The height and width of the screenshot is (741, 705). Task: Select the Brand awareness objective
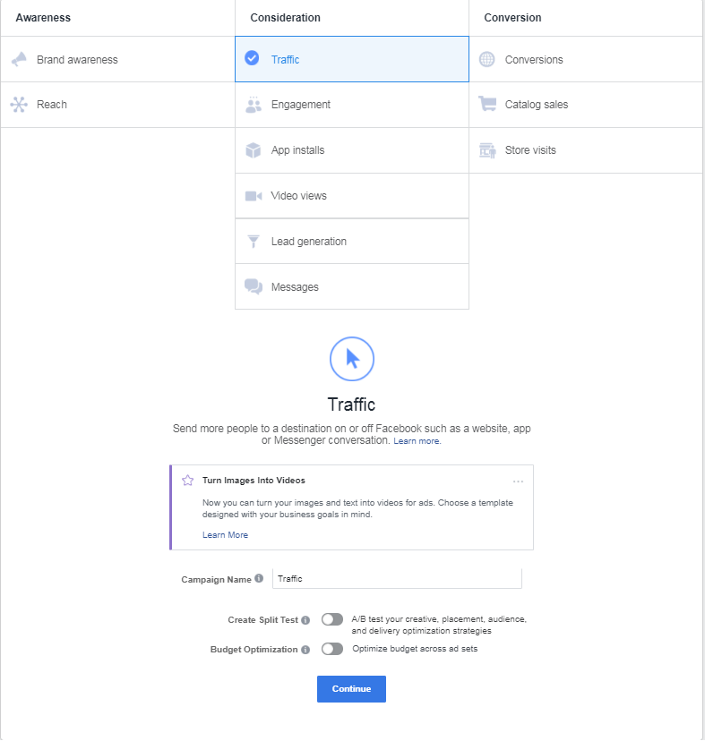(118, 59)
